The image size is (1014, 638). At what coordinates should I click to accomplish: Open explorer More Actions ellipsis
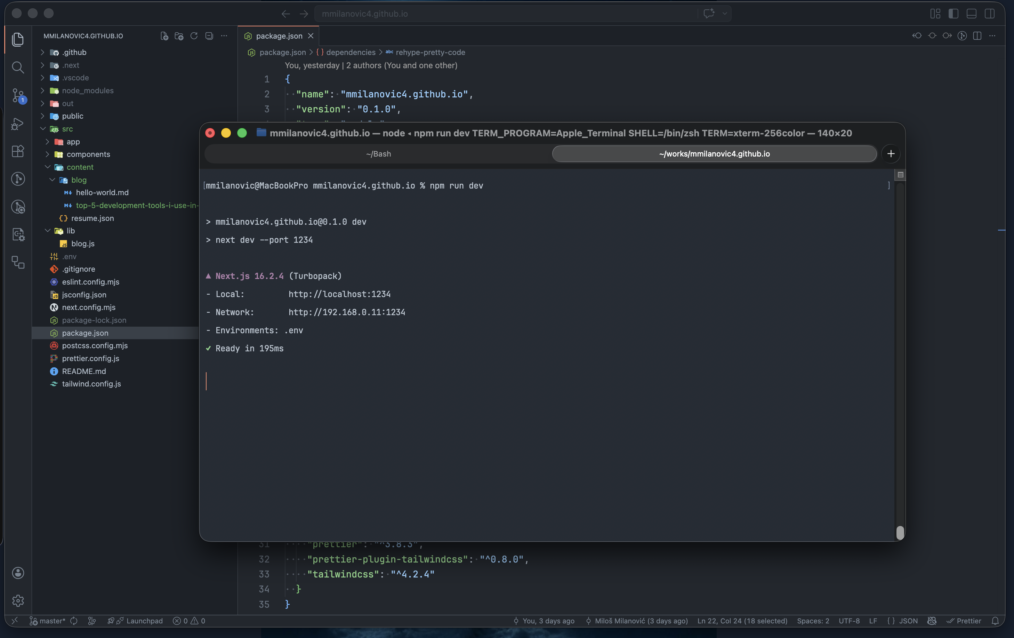224,36
